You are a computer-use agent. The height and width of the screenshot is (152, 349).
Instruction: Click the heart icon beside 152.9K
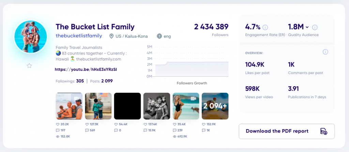point(204,124)
